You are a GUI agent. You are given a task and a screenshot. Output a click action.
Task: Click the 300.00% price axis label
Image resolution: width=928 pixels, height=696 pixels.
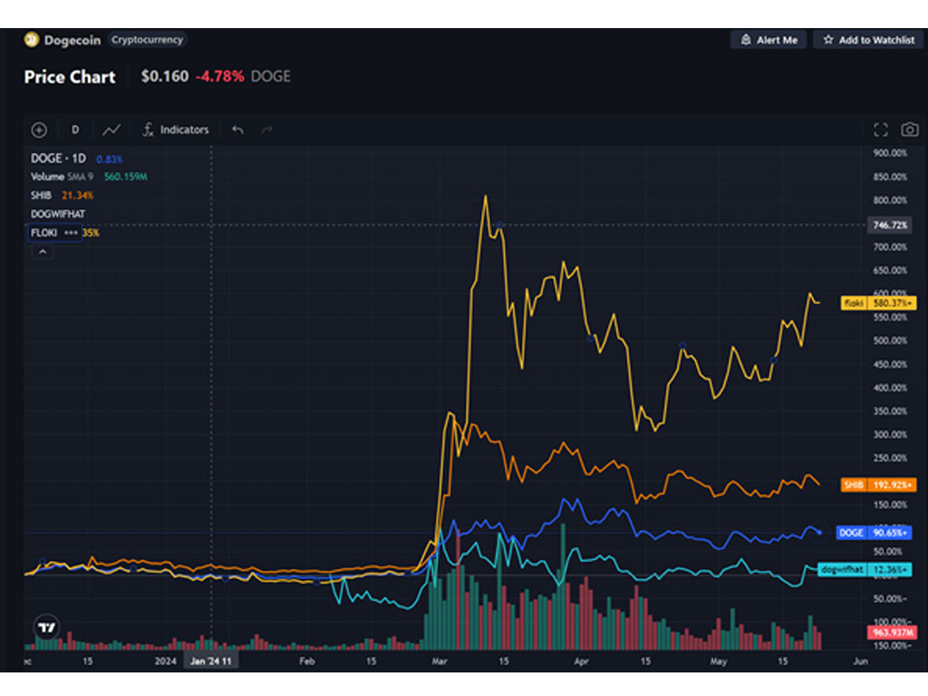coord(890,434)
